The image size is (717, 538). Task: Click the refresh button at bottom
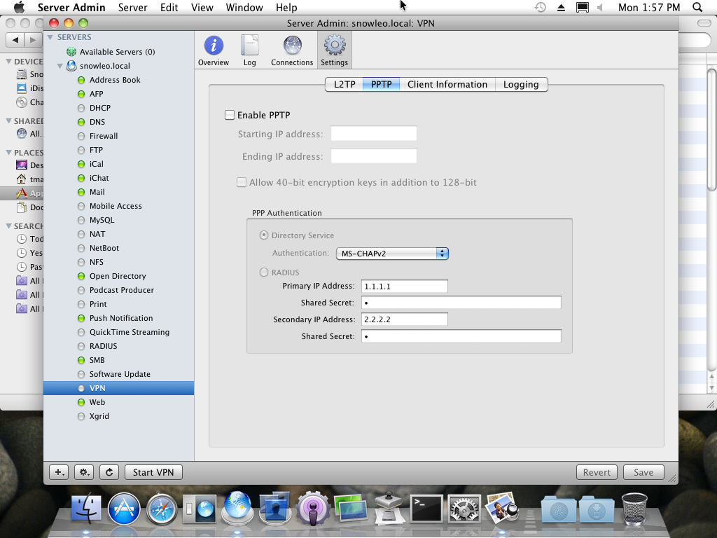tap(109, 472)
